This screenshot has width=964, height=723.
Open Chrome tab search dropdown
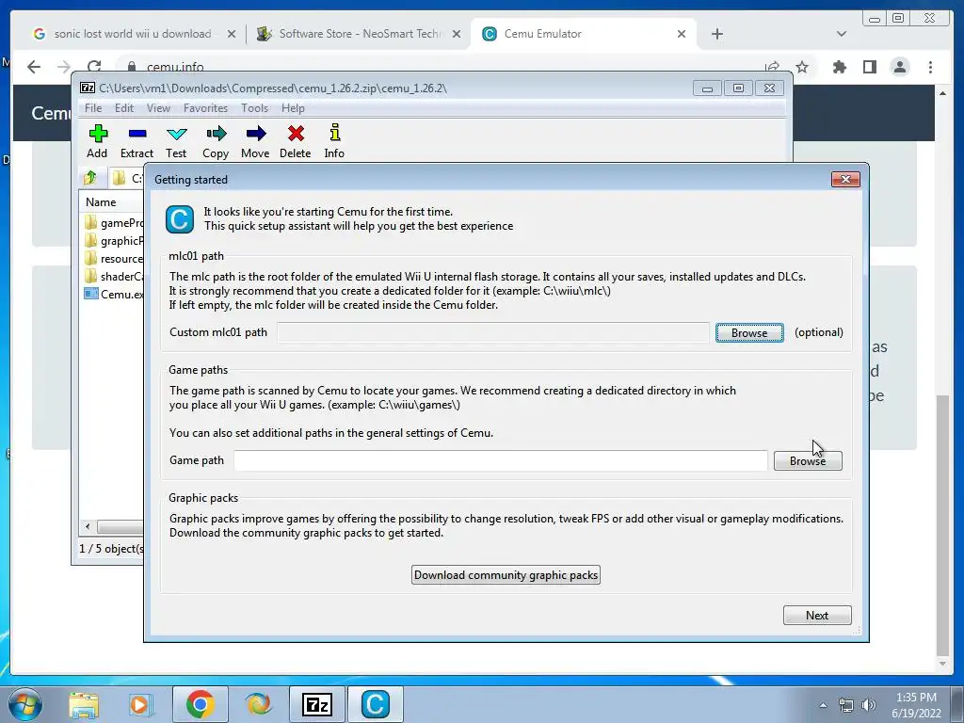click(842, 34)
